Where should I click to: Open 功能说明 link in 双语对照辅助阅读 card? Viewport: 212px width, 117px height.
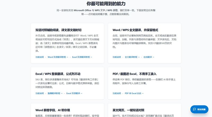click(39, 57)
